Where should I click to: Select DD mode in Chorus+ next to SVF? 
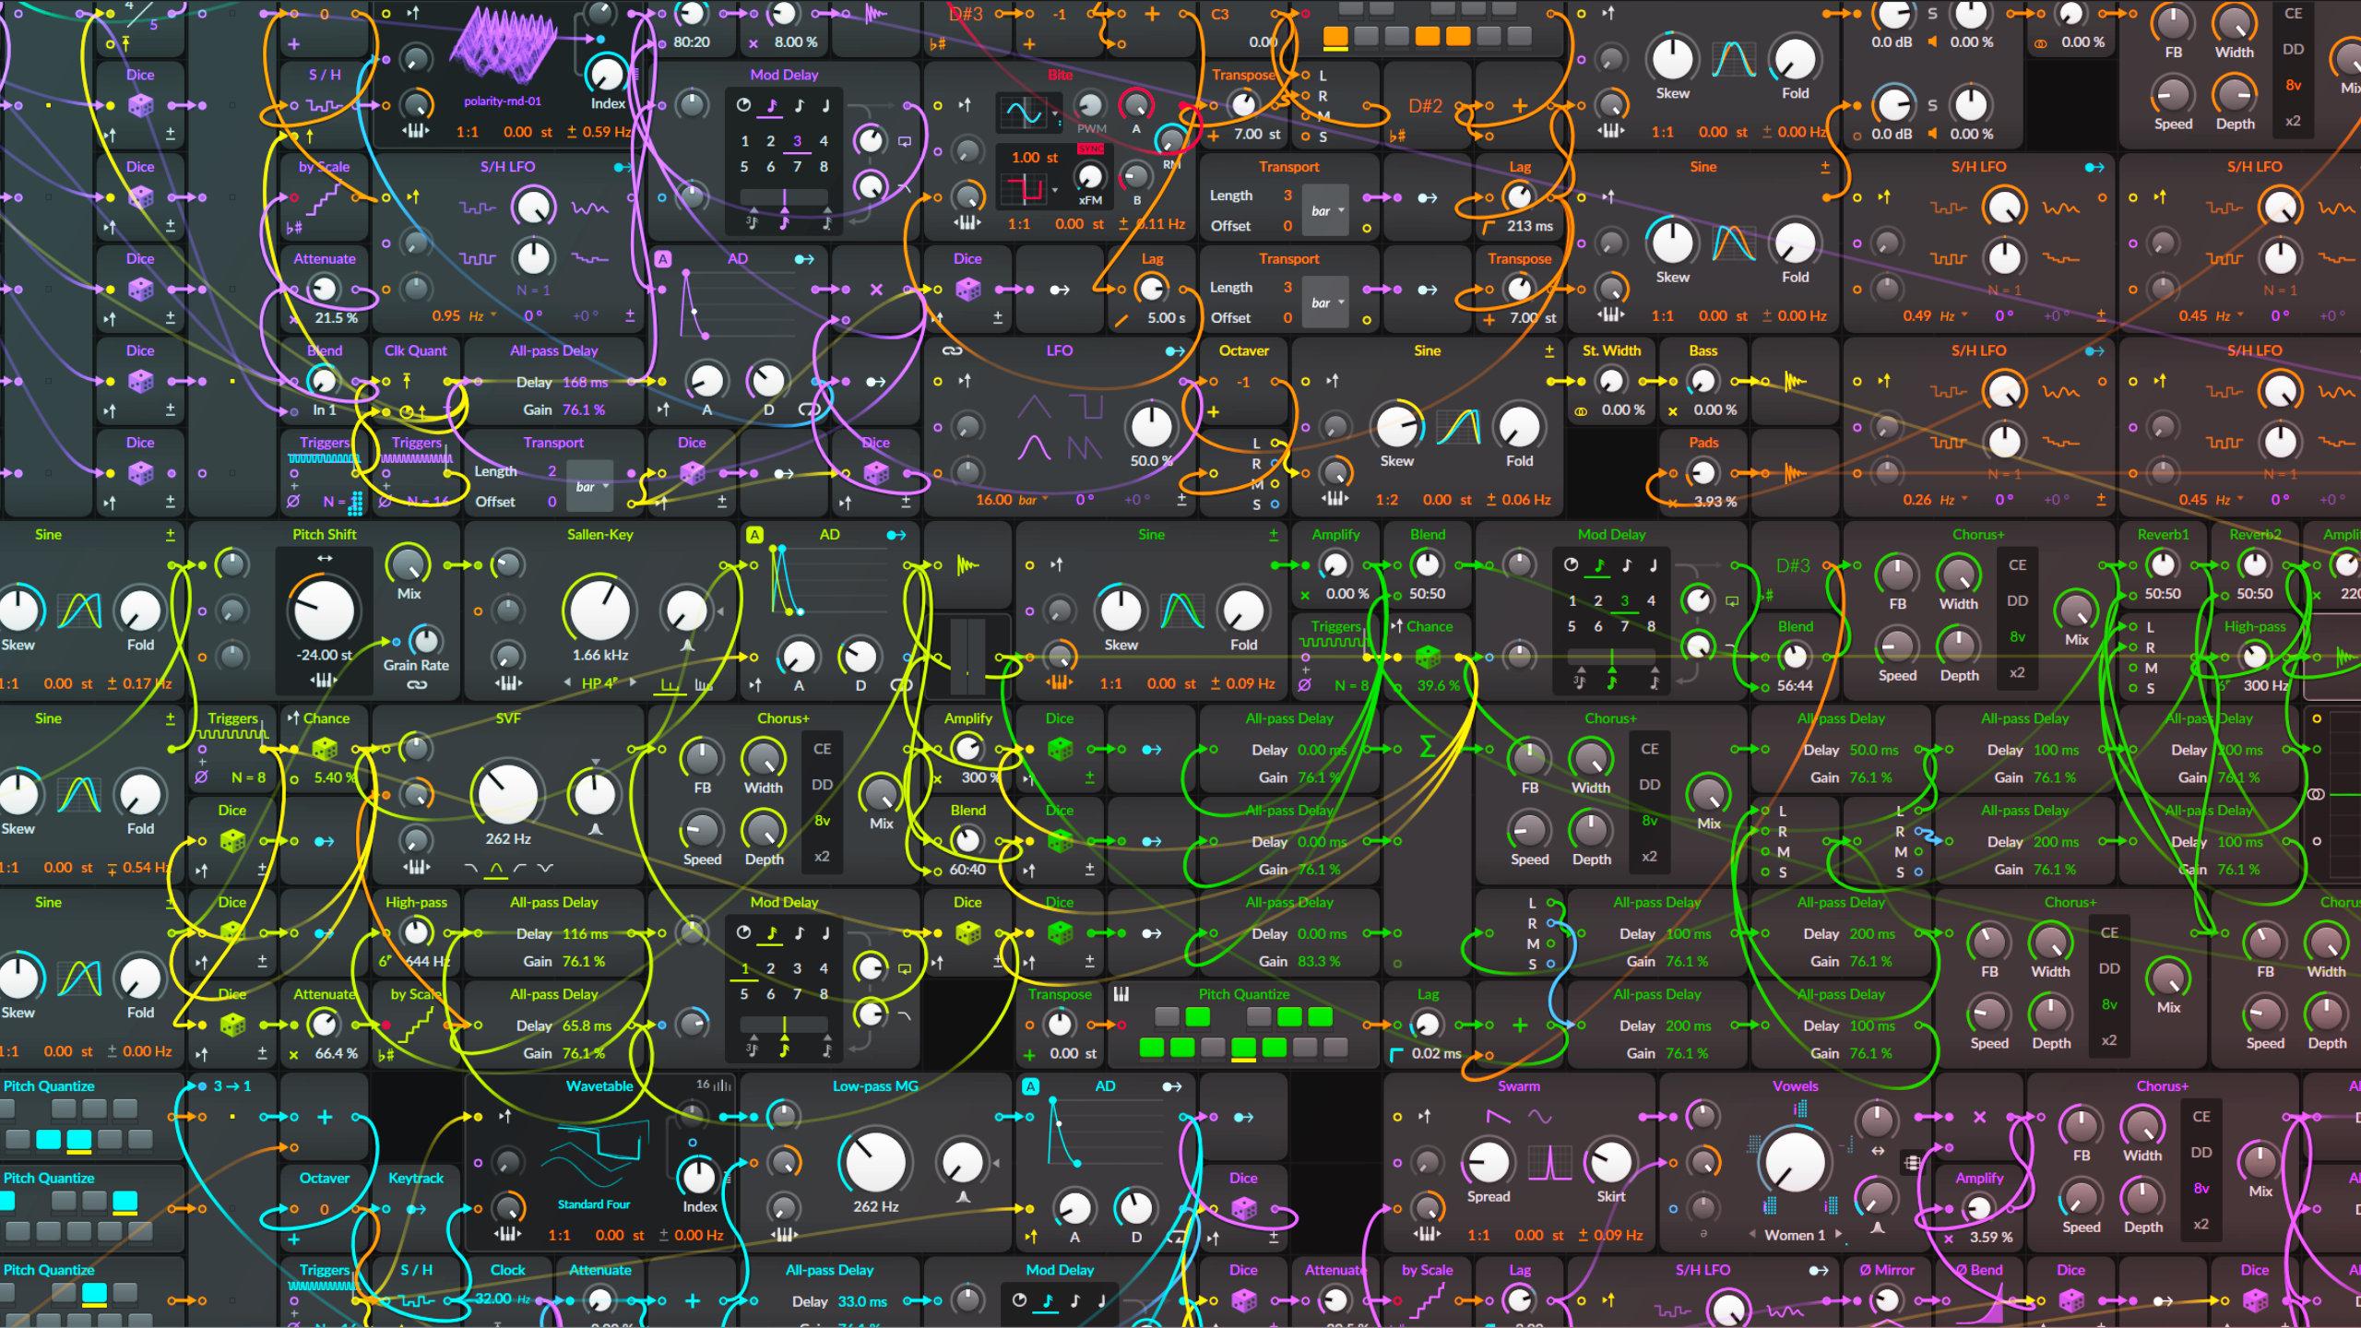822,785
